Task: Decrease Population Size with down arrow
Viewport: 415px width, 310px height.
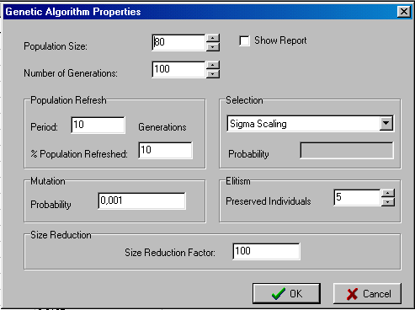Action: [213, 47]
